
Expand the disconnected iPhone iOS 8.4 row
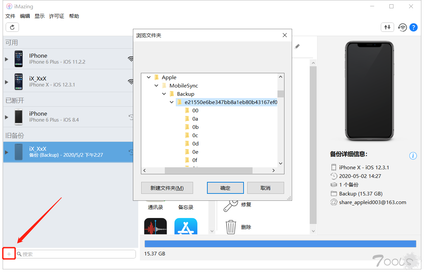pyautogui.click(x=7, y=117)
